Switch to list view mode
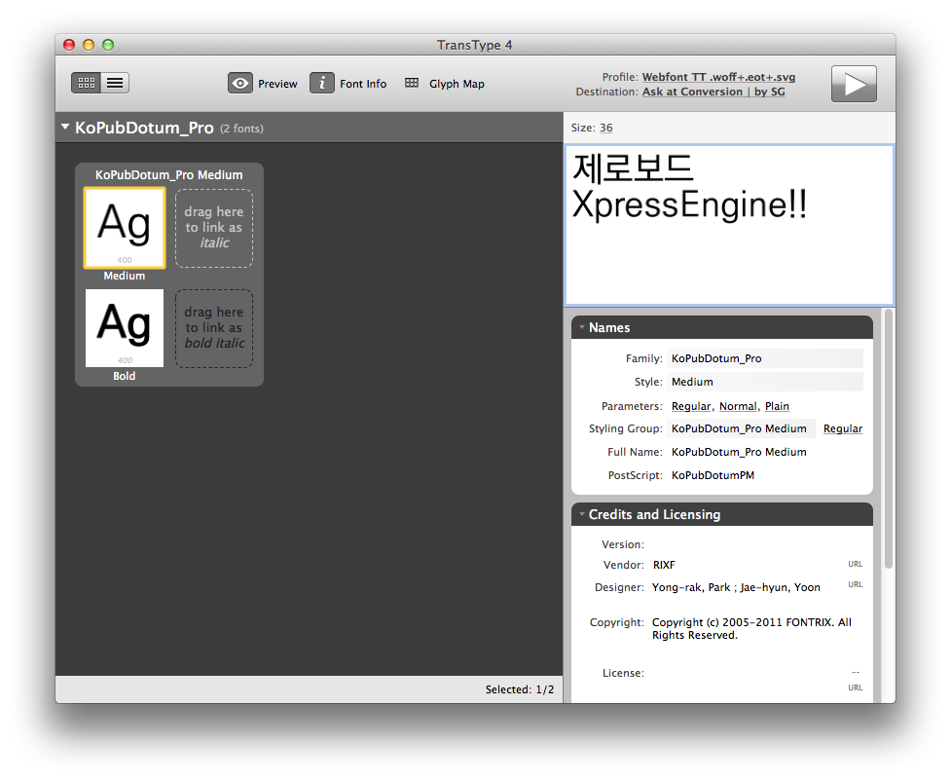 pyautogui.click(x=115, y=83)
